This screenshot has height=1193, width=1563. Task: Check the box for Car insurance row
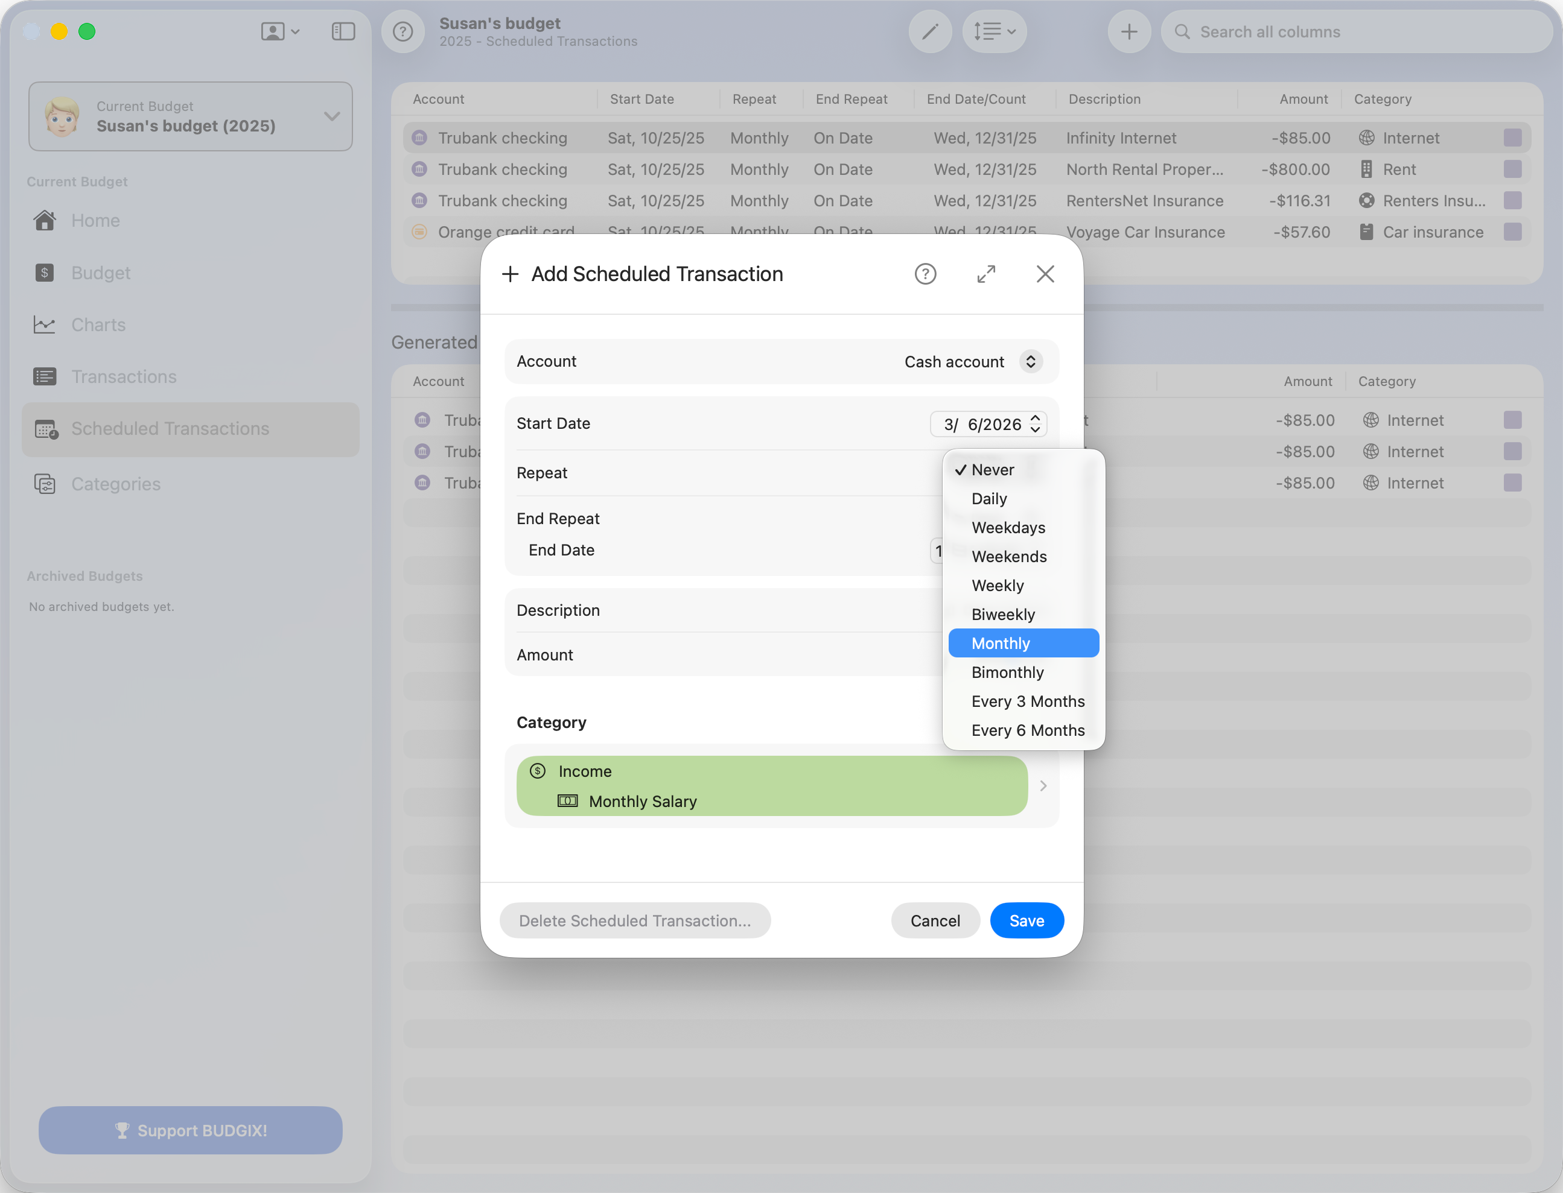coord(1512,232)
